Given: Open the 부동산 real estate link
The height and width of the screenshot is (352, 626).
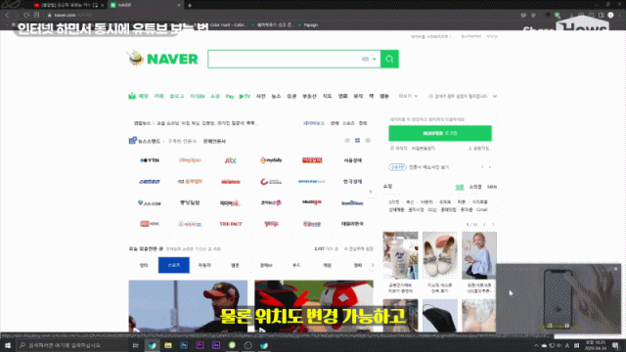Looking at the screenshot, I should coord(309,96).
